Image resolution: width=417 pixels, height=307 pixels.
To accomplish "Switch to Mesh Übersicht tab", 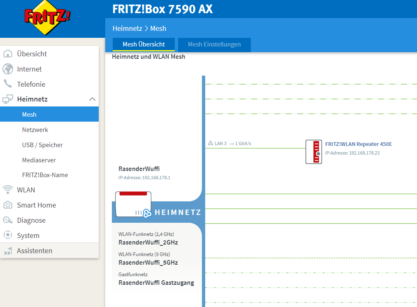I will click(144, 44).
